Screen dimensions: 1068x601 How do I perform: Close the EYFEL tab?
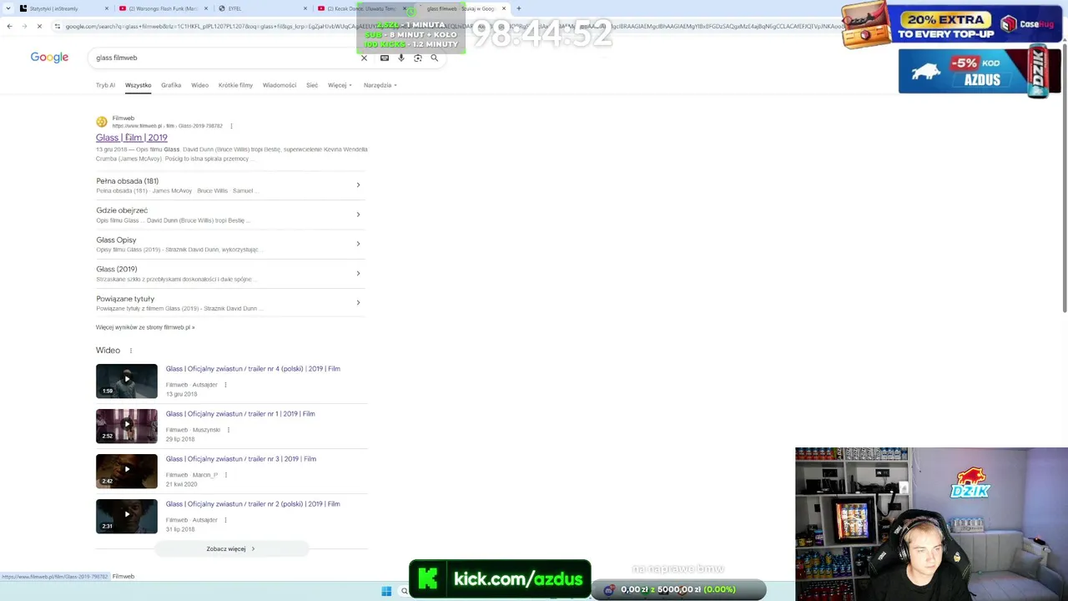305,8
